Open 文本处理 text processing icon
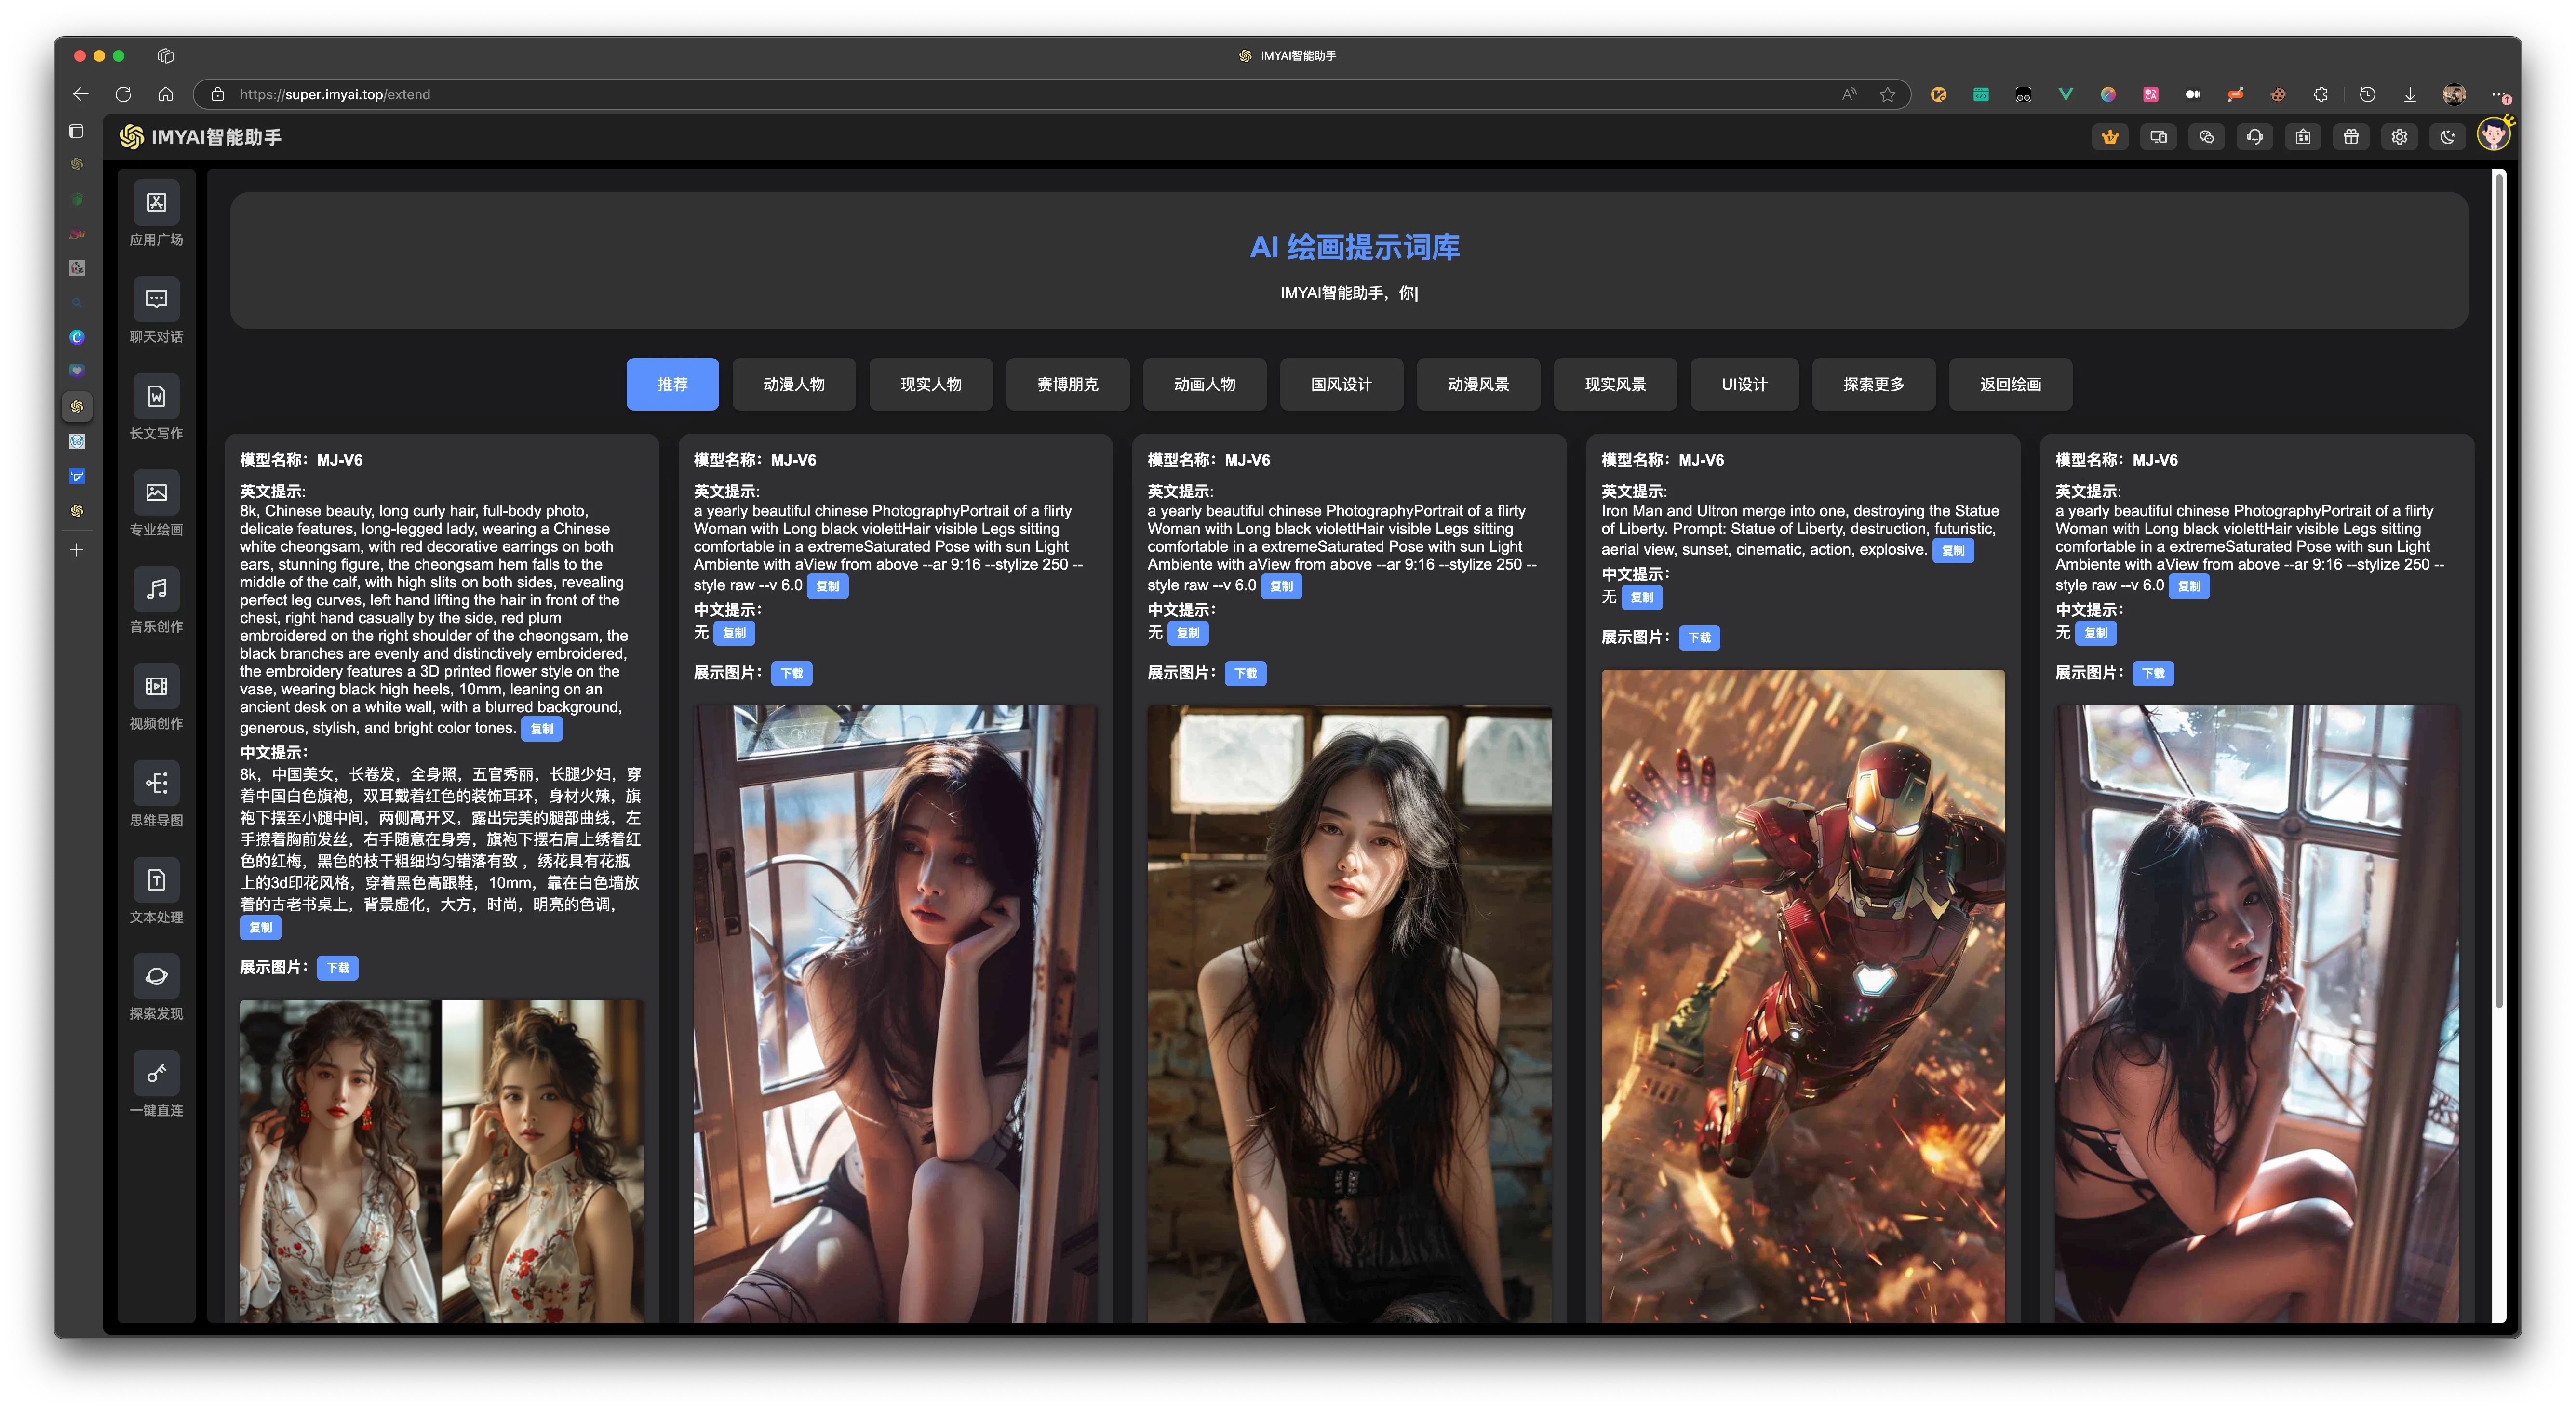2576x1410 pixels. pos(156,880)
